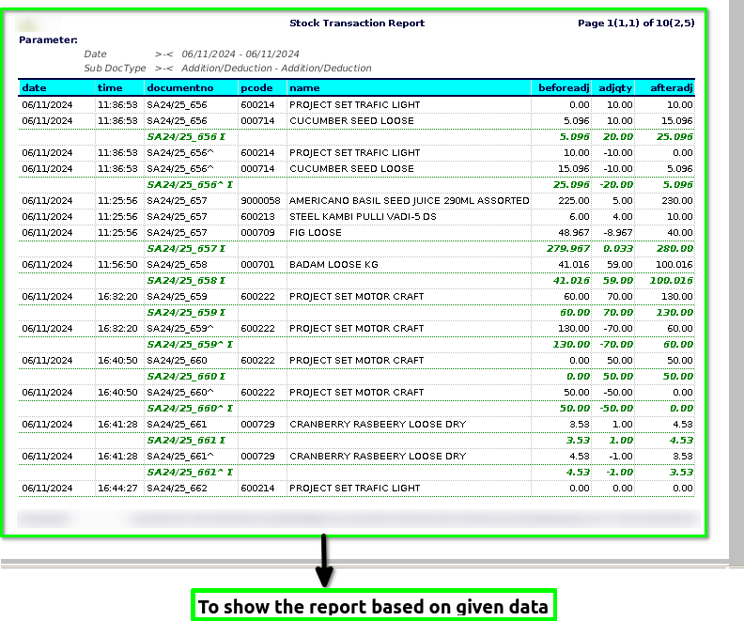Click the beforeadj value '225.00'
744x621 pixels.
[574, 200]
